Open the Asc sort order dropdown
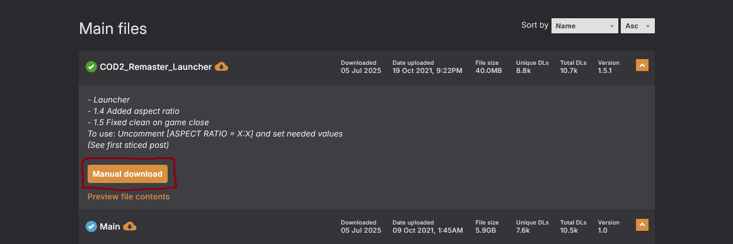 coord(638,26)
